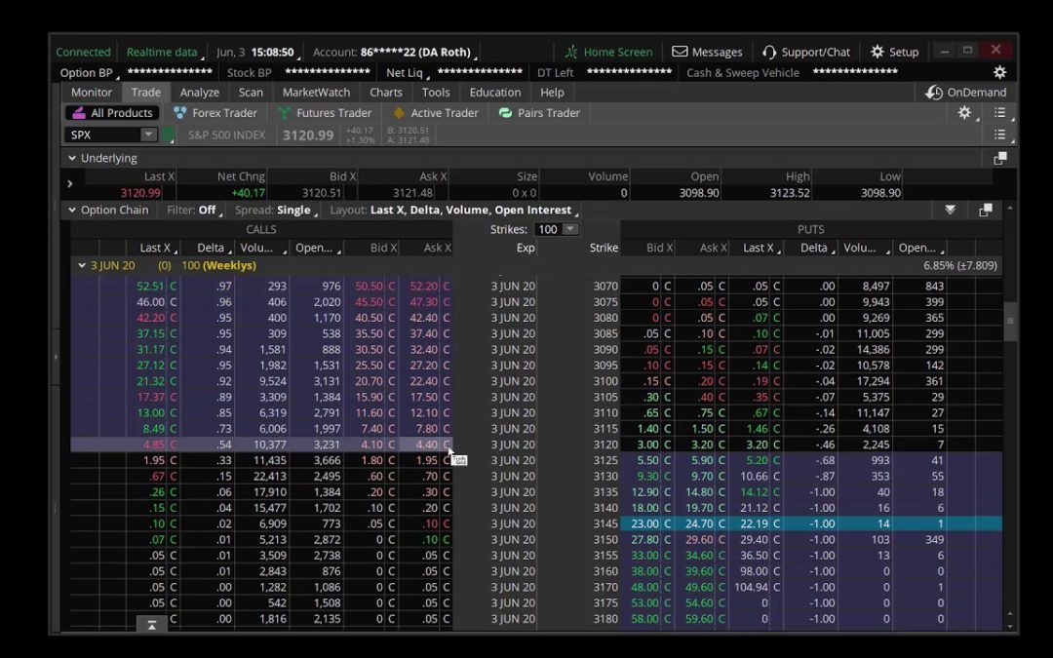
Task: Open the Trade tab gear settings
Action: (x=964, y=112)
